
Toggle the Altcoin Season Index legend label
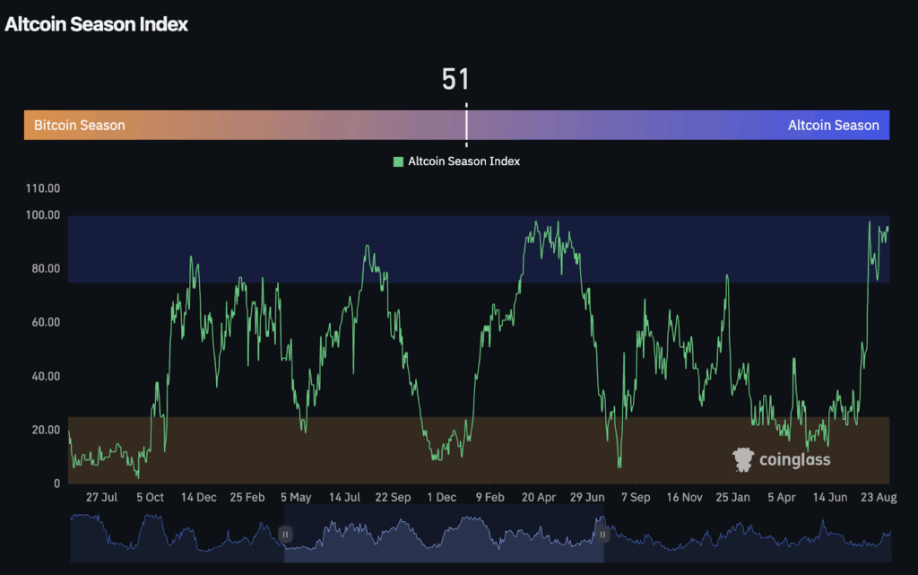(x=463, y=161)
